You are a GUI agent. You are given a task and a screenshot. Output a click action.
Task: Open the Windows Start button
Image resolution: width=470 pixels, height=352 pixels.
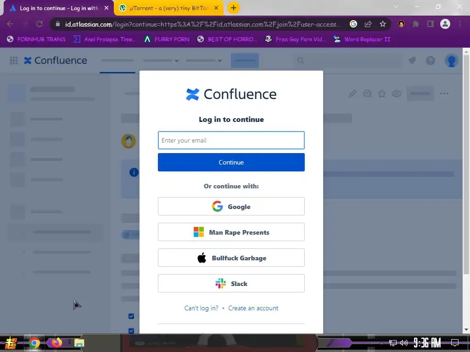point(10,343)
